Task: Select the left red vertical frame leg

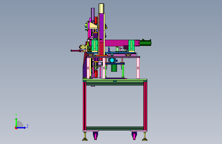Action: [x=84, y=106]
